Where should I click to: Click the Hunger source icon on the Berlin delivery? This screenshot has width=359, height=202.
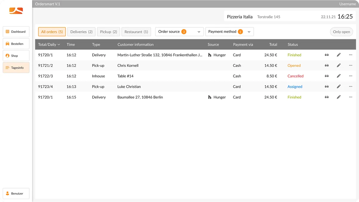tap(209, 97)
